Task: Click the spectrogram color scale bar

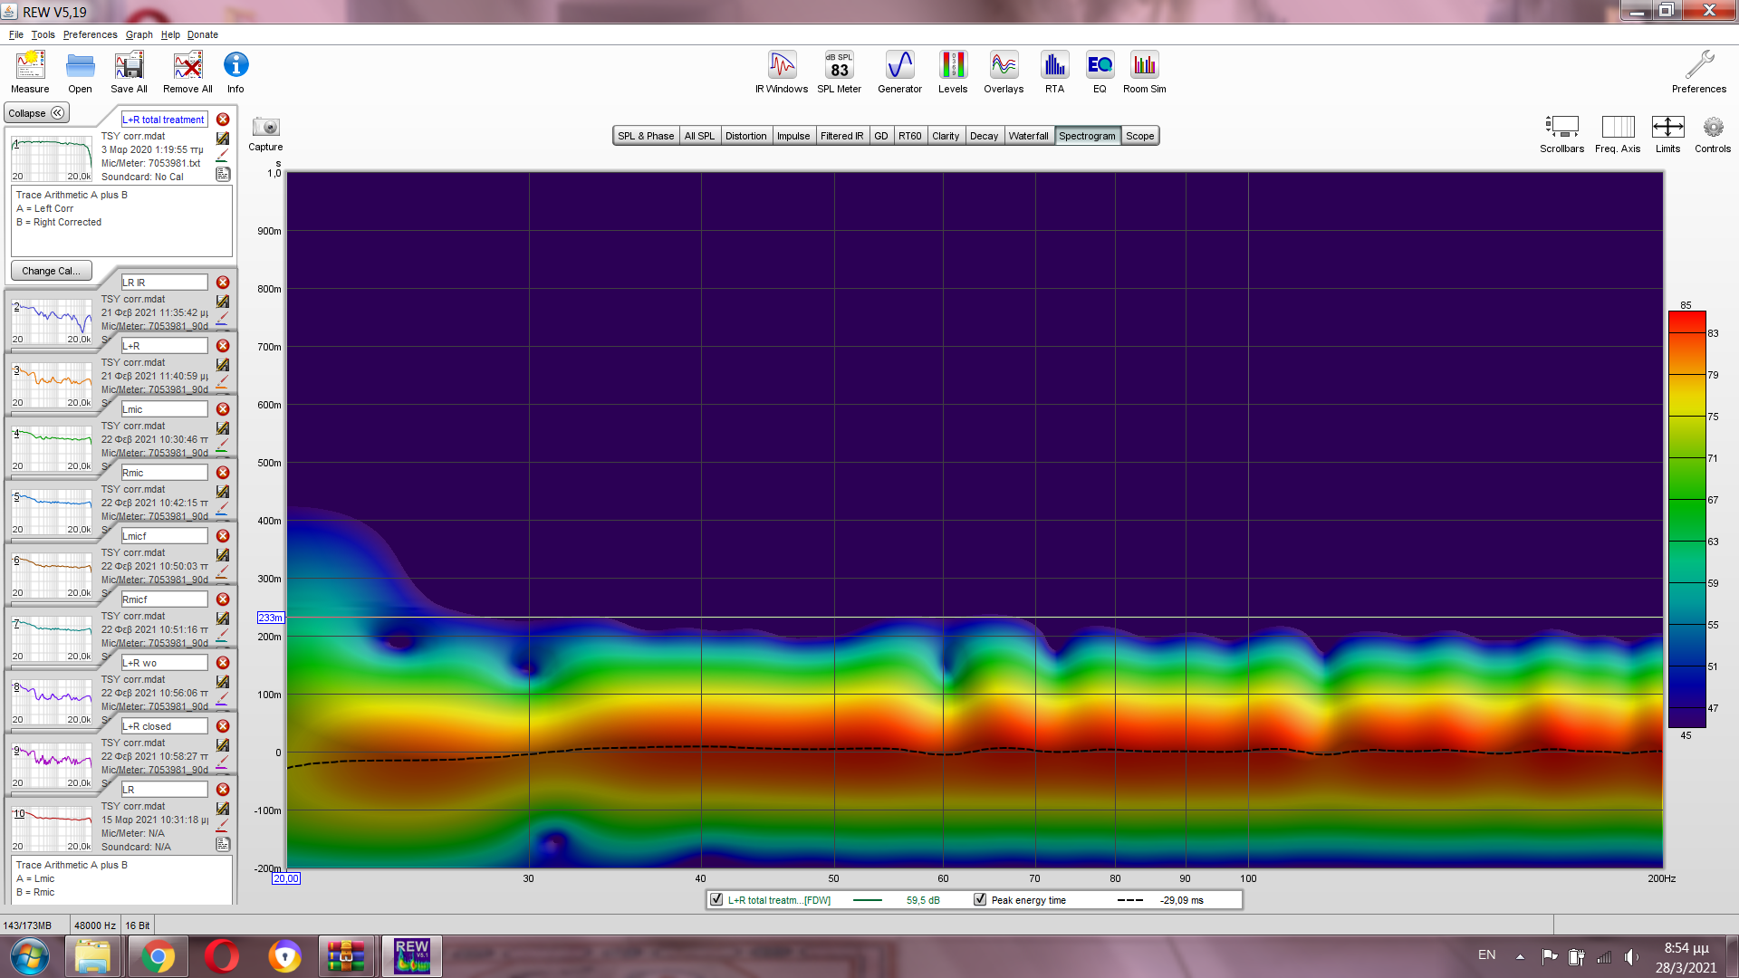Action: pyautogui.click(x=1686, y=519)
